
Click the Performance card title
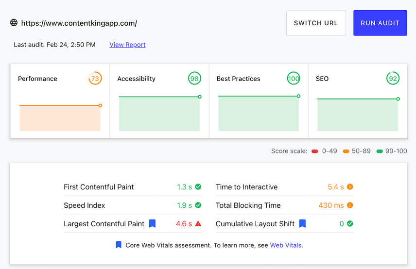(38, 79)
